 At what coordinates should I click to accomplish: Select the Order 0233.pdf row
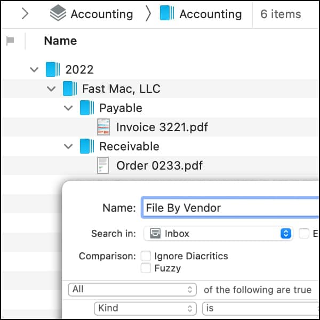pyautogui.click(x=160, y=165)
